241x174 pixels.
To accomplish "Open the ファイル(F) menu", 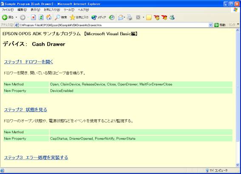I will [8, 10].
